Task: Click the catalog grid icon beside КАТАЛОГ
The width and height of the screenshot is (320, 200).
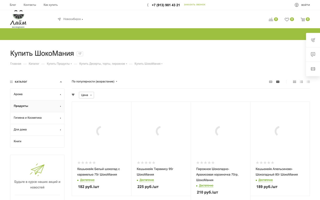Action: click(x=11, y=82)
